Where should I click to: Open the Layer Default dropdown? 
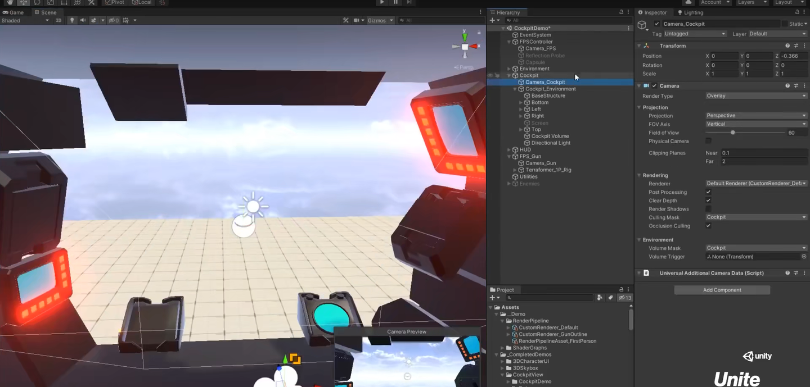click(x=777, y=34)
